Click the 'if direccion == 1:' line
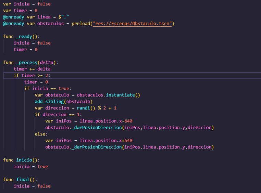The image size is (261, 193). (x=58, y=115)
